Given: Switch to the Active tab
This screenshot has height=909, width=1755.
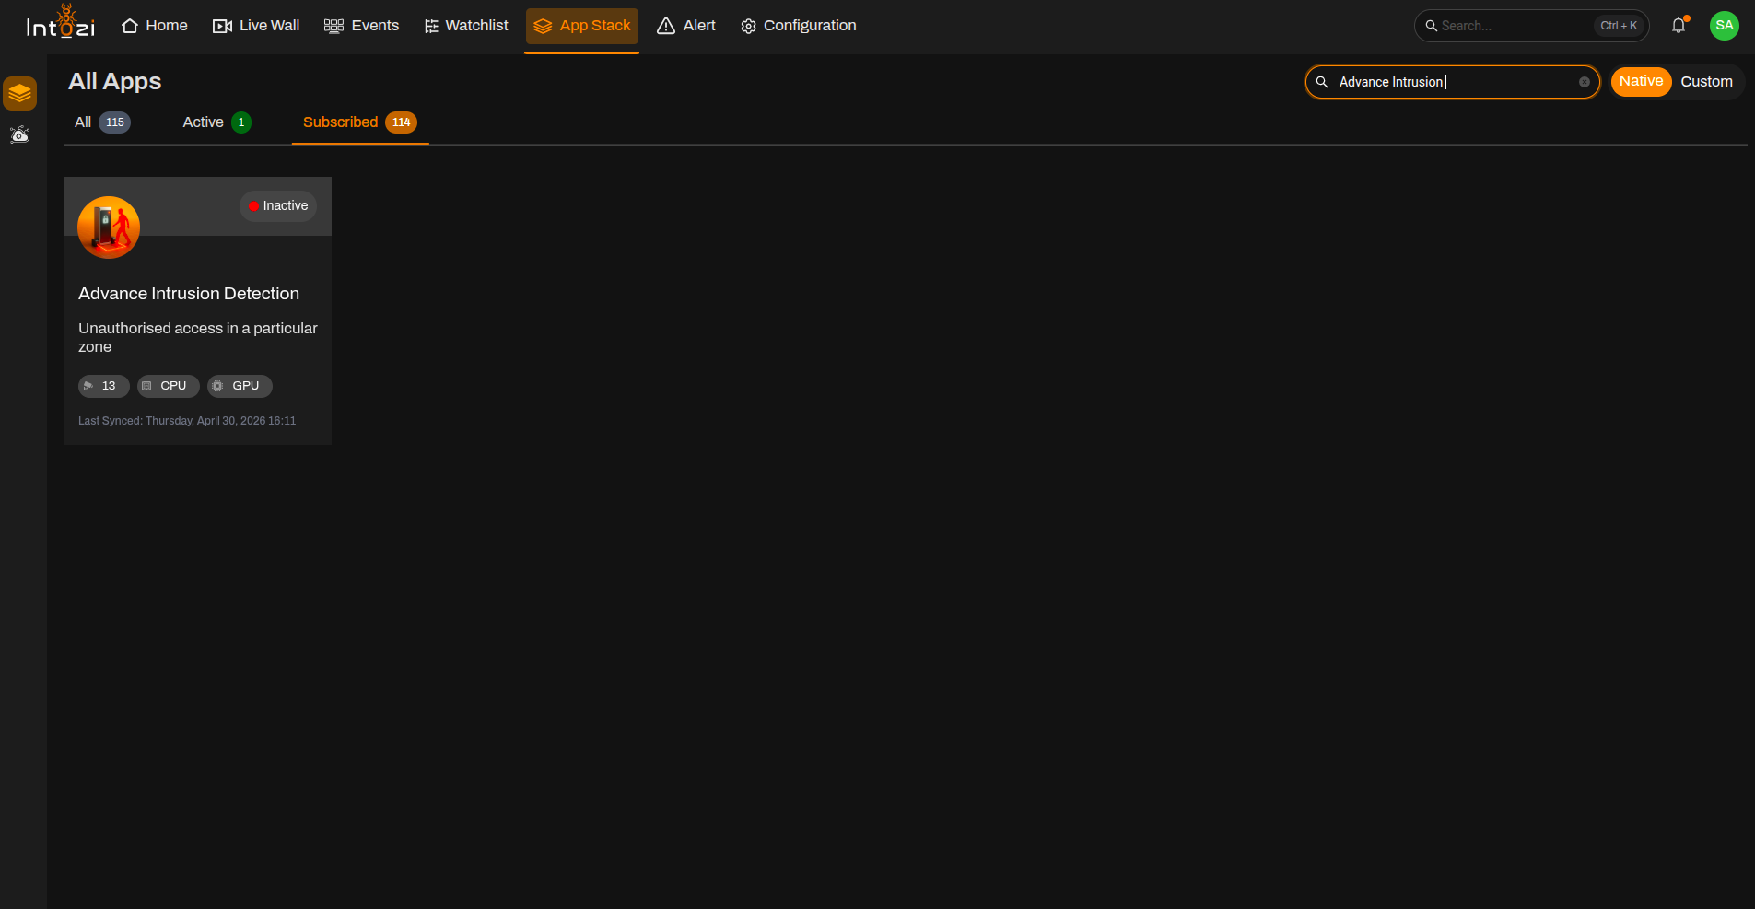Looking at the screenshot, I should pos(216,122).
